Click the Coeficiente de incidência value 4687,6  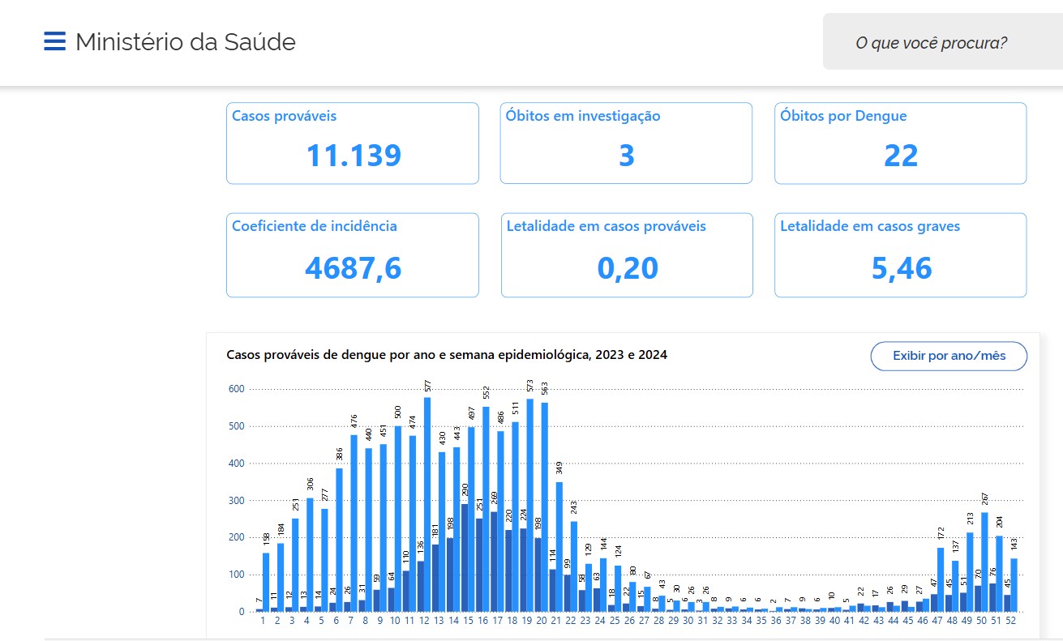(x=353, y=268)
